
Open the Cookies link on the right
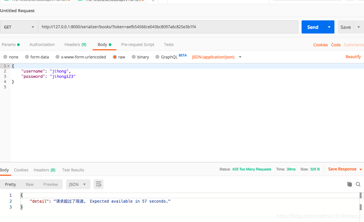pyautogui.click(x=320, y=45)
